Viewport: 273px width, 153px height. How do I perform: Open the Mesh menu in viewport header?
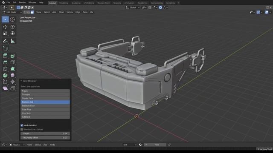[61, 12]
